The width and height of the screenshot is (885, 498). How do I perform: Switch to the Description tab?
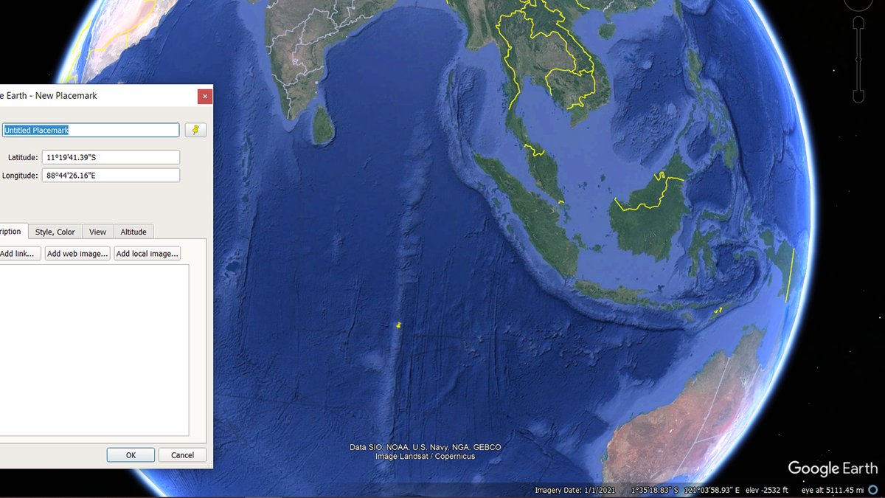pyautogui.click(x=13, y=232)
